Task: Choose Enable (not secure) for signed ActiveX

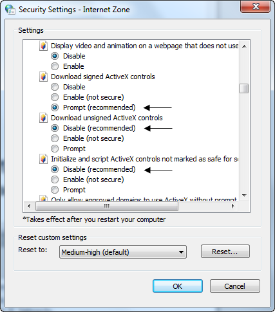Action: pyautogui.click(x=55, y=97)
